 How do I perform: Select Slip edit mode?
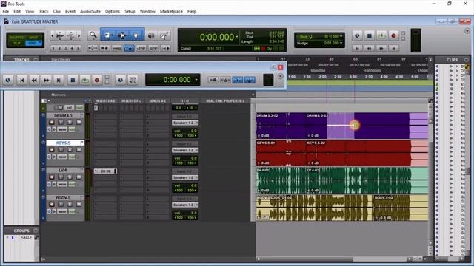click(x=16, y=43)
